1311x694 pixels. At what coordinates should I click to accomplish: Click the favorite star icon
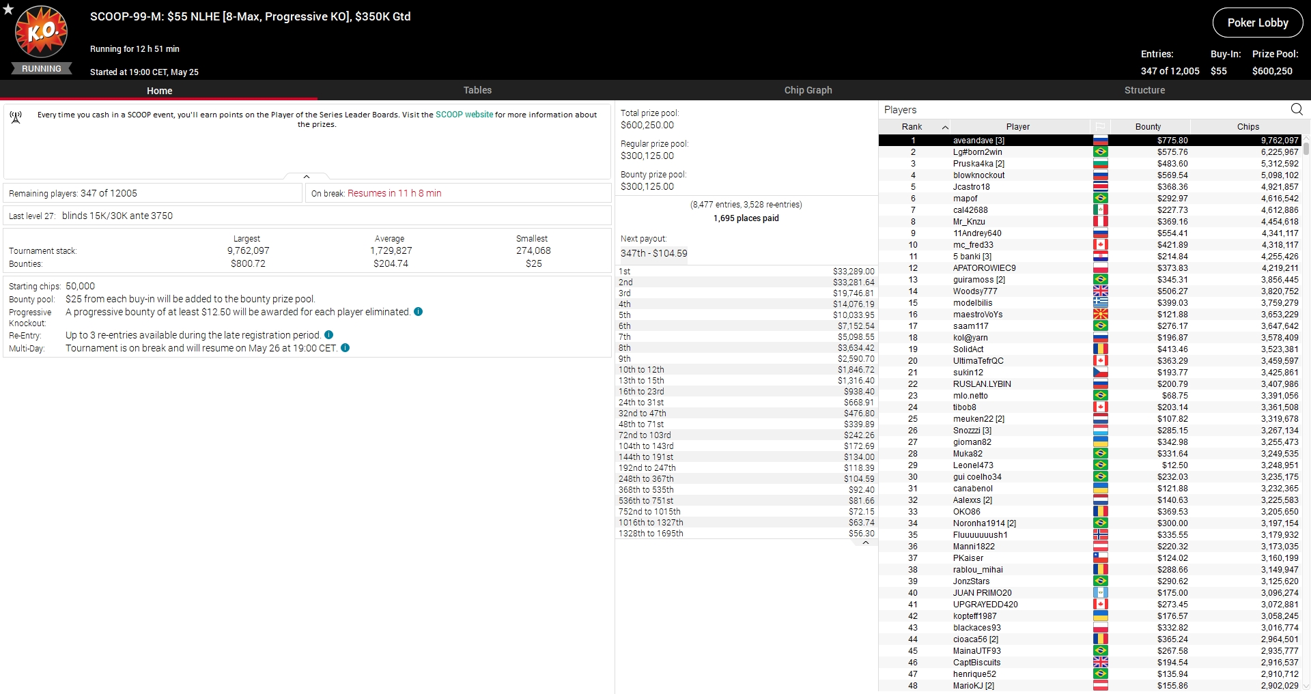point(8,9)
